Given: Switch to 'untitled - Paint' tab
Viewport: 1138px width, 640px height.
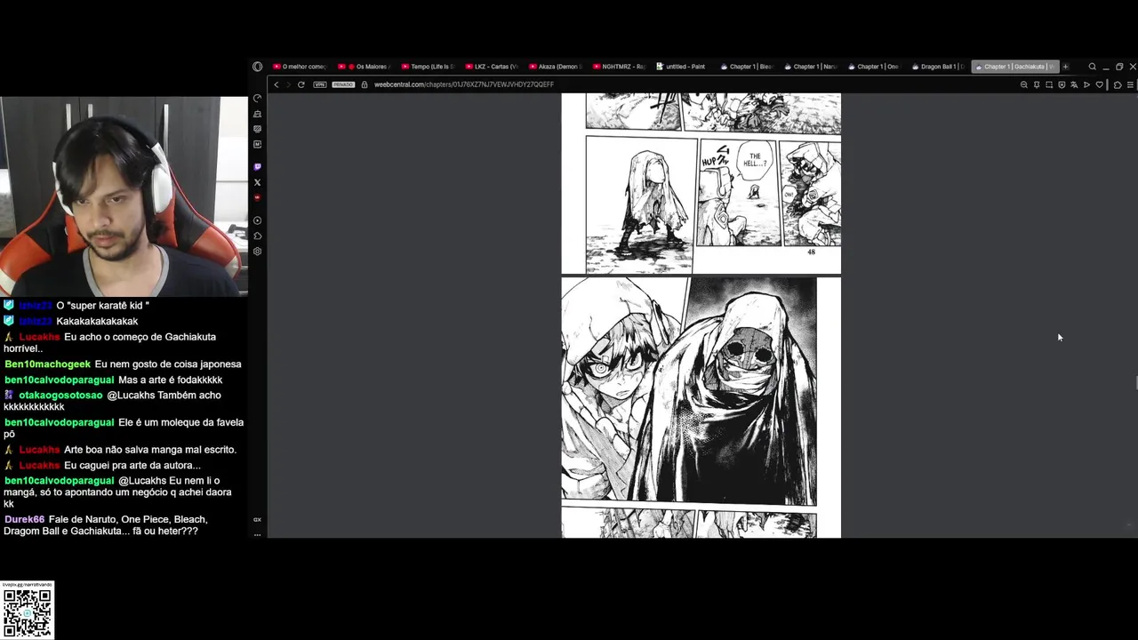Looking at the screenshot, I should (x=683, y=67).
